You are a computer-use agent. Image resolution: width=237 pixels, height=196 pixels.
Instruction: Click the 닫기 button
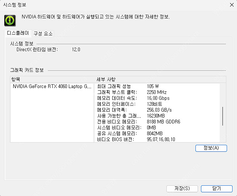click(216, 189)
